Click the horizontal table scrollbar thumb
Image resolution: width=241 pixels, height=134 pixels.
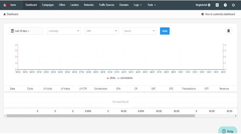point(101,116)
